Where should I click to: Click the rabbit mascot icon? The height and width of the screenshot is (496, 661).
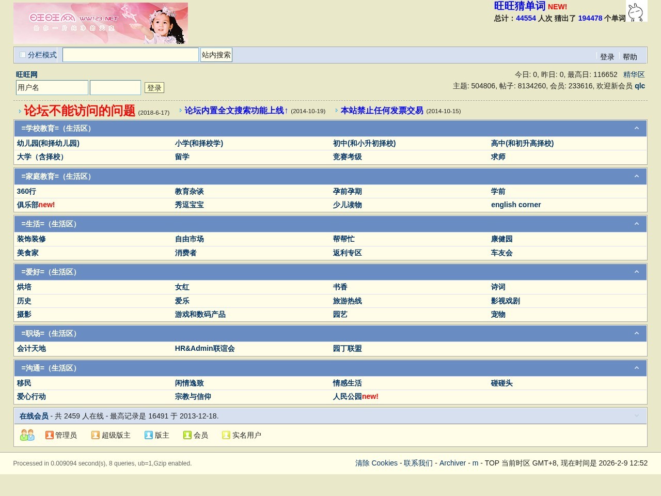(x=636, y=11)
